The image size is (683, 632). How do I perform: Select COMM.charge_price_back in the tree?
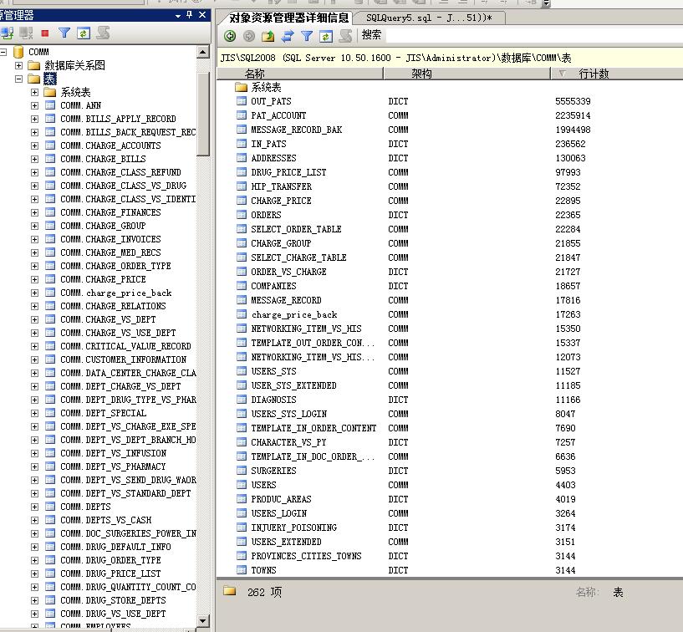[116, 293]
